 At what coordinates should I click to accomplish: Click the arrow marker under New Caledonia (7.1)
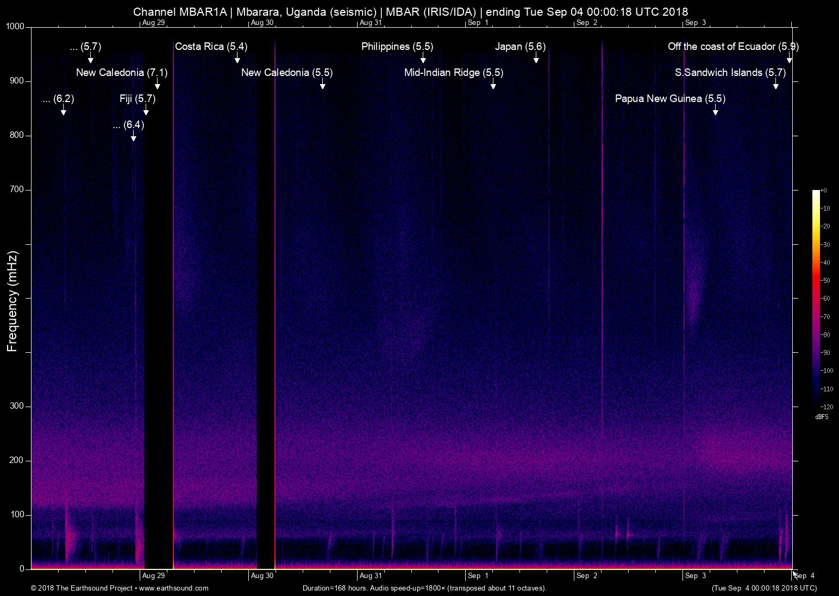coord(158,84)
